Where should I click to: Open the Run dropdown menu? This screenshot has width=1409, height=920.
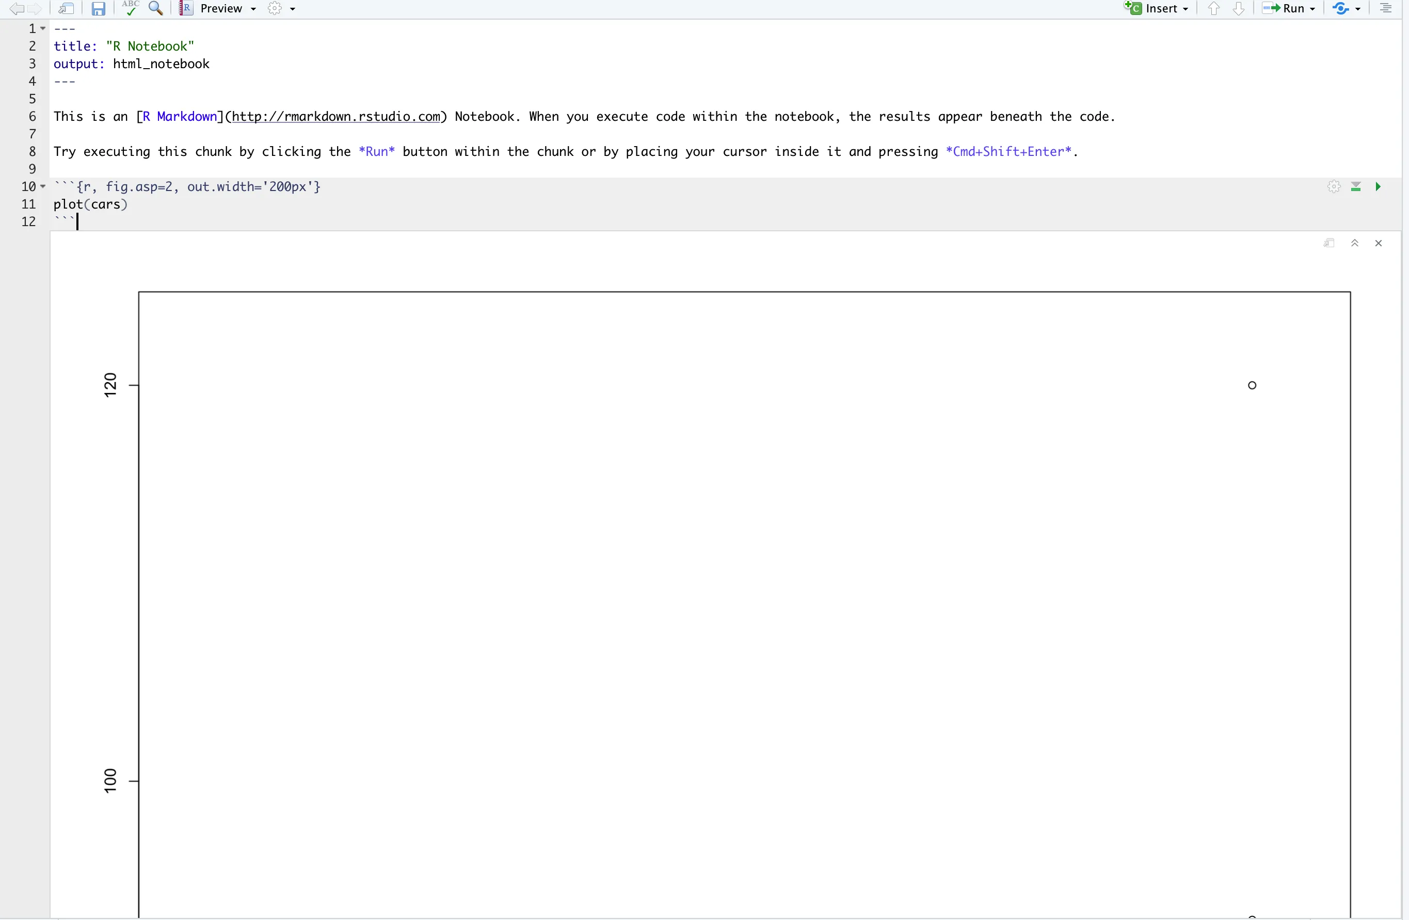(x=1312, y=9)
